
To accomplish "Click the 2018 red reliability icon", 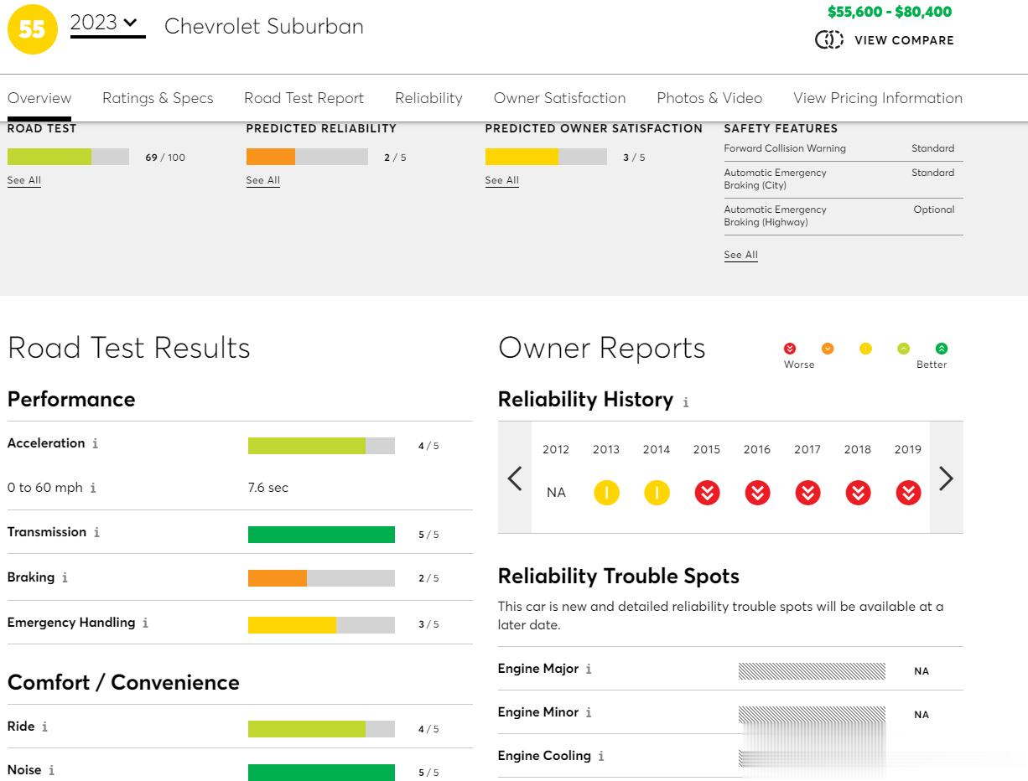I will coord(858,493).
